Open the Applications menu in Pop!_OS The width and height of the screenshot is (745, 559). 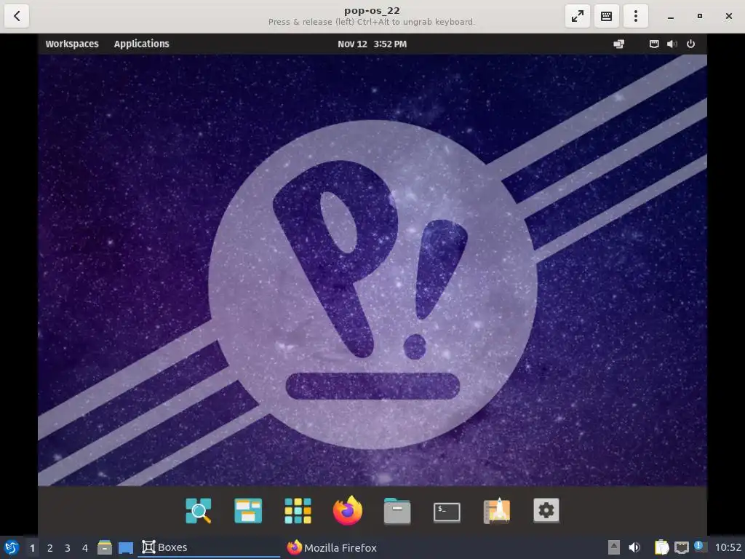point(142,44)
